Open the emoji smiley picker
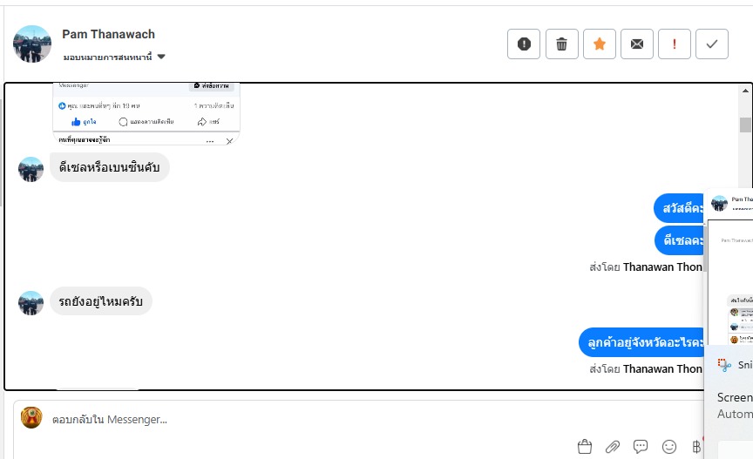 pyautogui.click(x=669, y=447)
